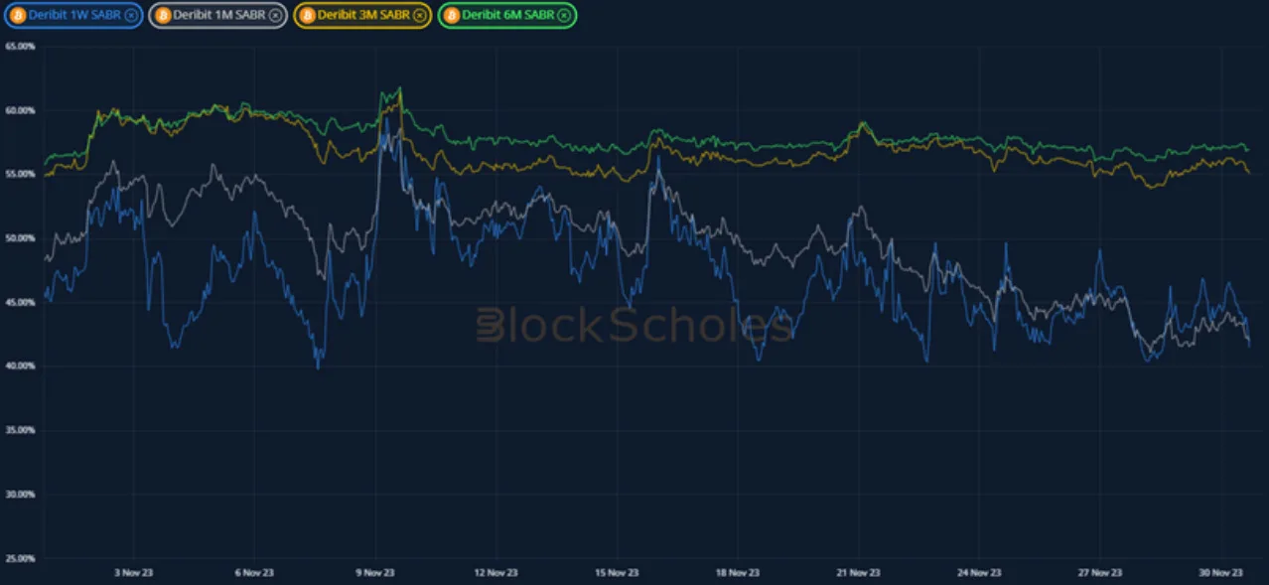
Task: Click the 30 Nov 23 date label
Action: 1221,572
